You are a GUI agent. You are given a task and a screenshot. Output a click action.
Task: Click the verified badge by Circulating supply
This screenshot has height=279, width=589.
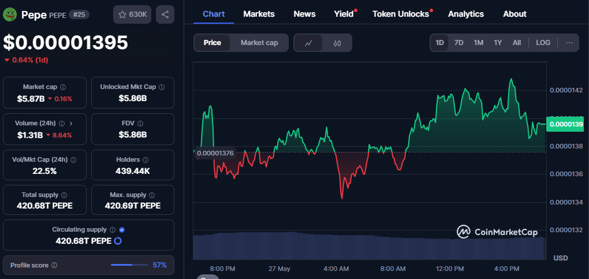pos(122,230)
